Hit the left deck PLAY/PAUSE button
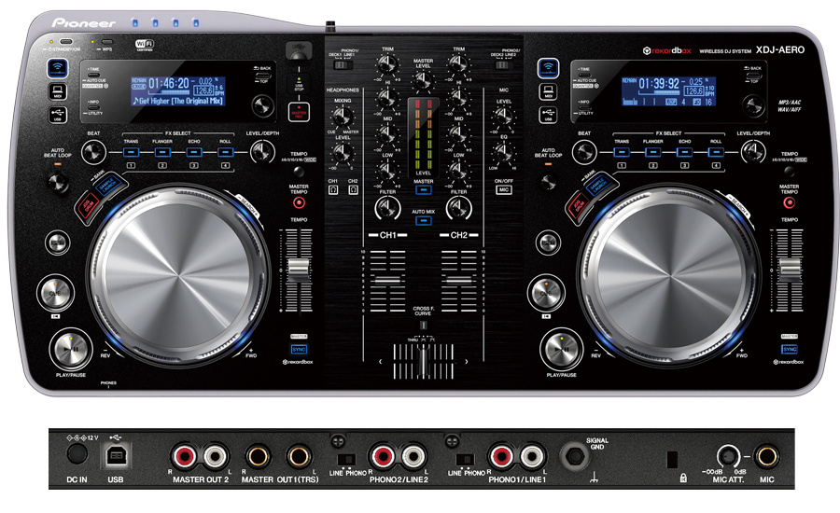The width and height of the screenshot is (840, 513). point(71,349)
